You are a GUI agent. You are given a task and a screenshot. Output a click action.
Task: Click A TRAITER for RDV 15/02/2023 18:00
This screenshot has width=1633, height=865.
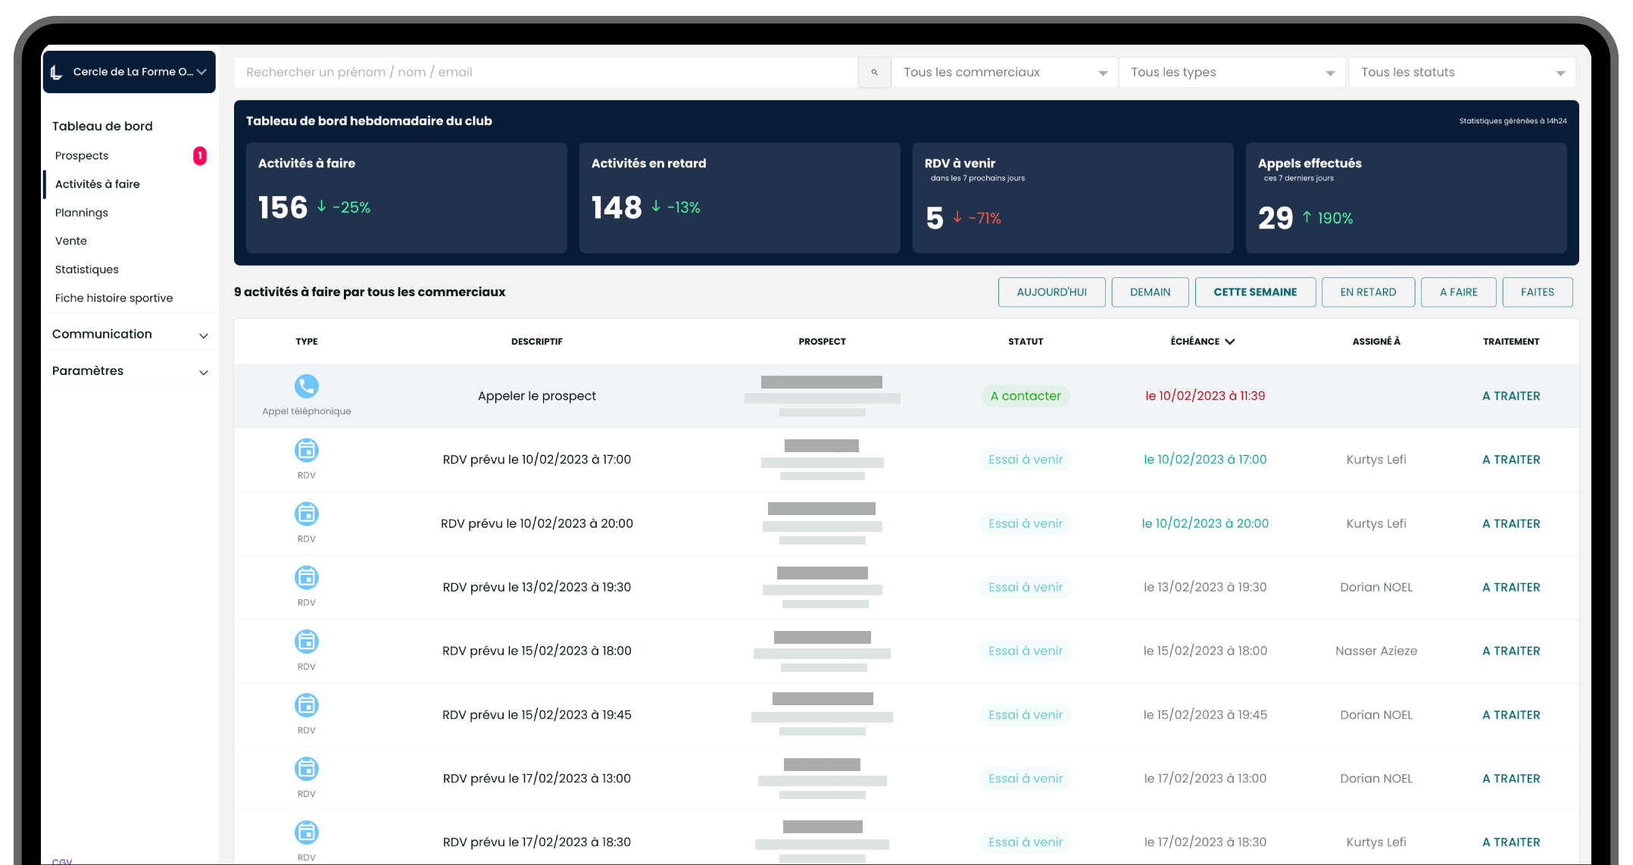click(x=1511, y=651)
